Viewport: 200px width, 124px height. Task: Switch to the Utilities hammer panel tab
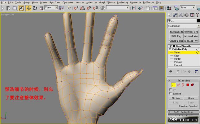pyautogui.click(x=198, y=15)
